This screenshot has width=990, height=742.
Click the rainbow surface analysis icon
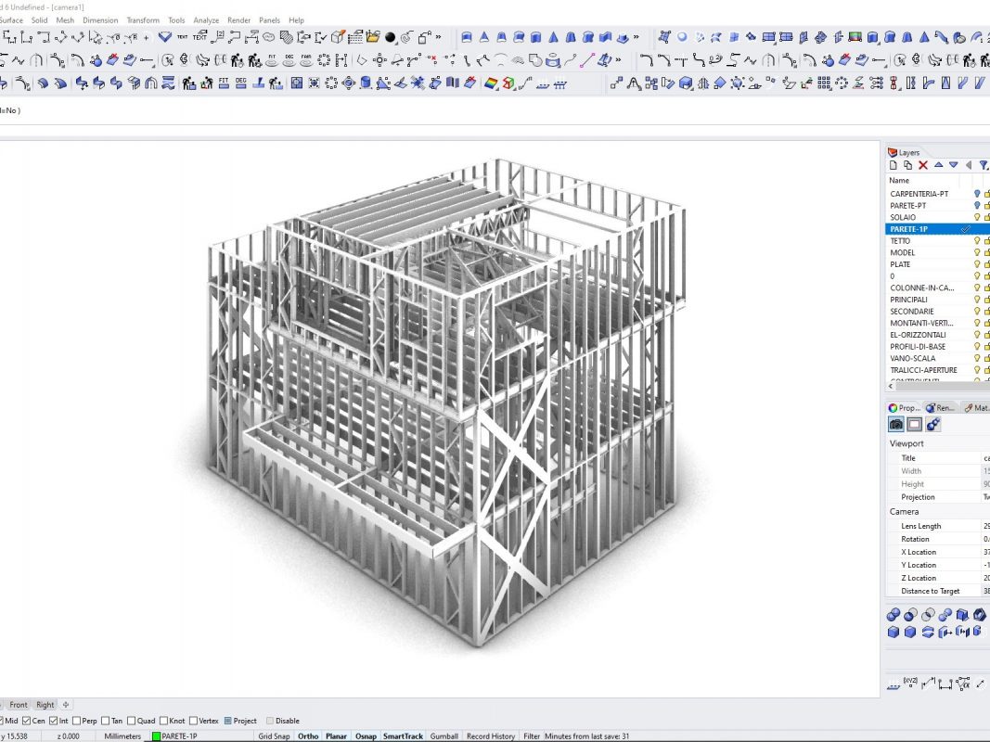pyautogui.click(x=491, y=83)
